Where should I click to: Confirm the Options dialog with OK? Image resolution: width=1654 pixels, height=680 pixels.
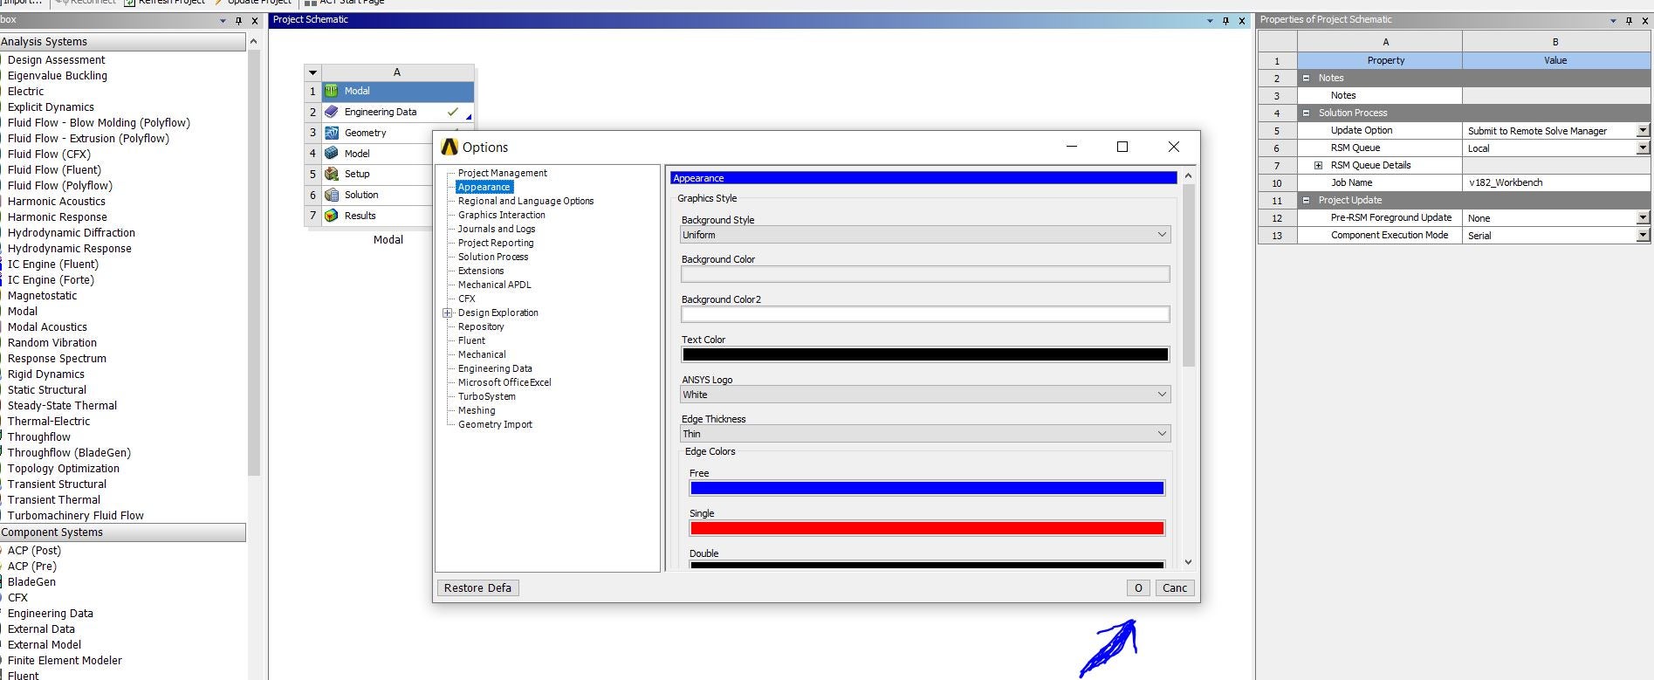coord(1138,587)
